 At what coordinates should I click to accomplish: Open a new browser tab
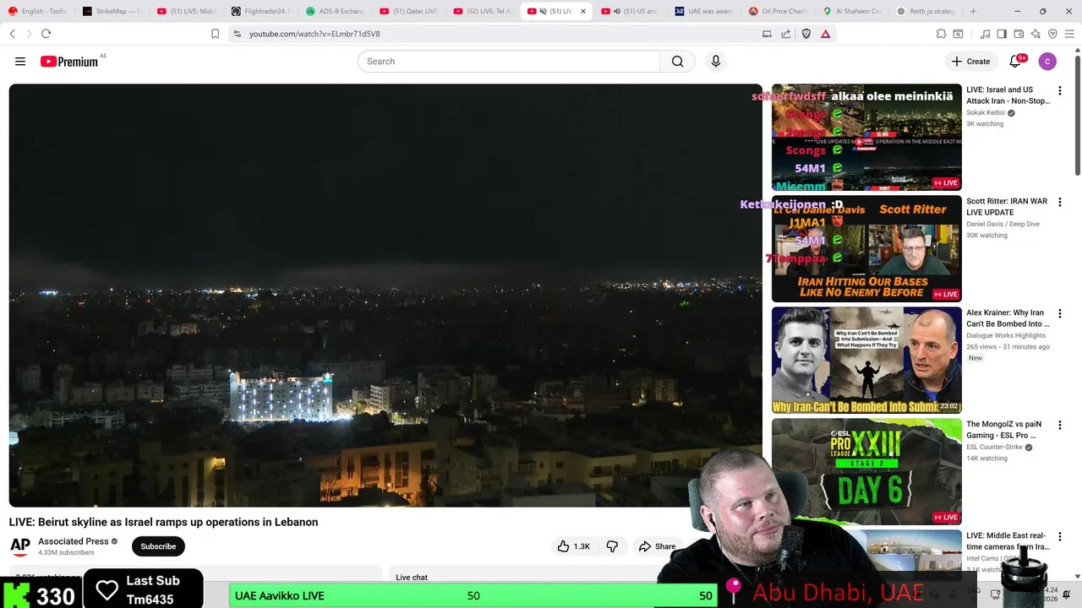(973, 11)
